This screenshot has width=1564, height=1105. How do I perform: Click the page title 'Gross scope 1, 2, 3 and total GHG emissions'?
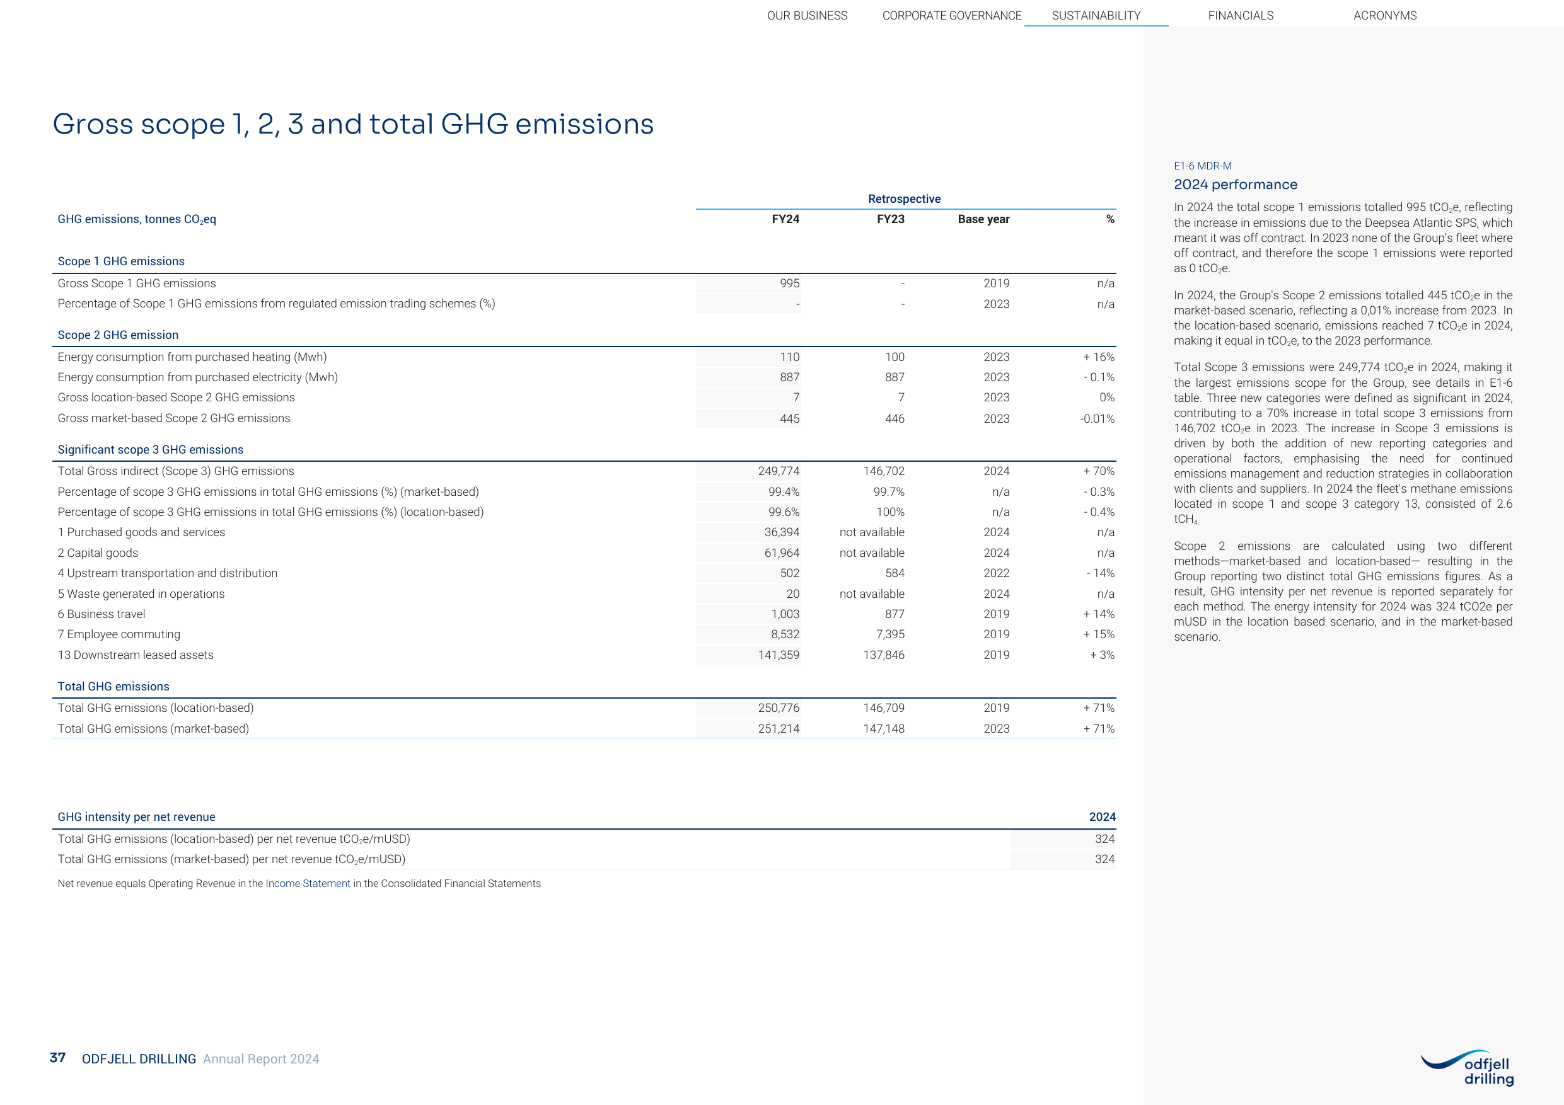pos(353,124)
